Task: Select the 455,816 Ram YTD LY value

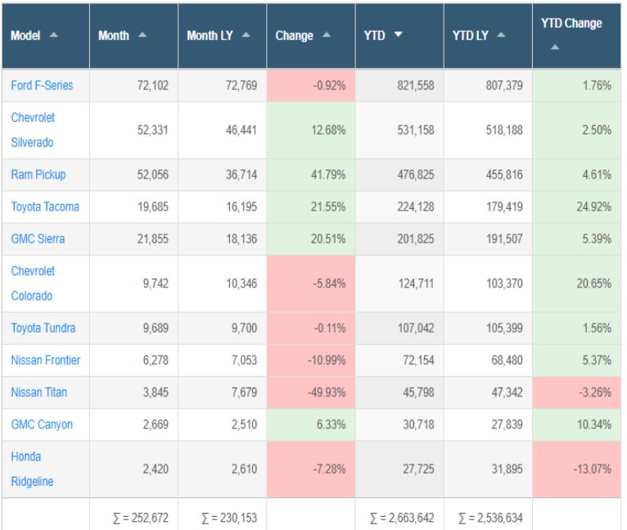Action: 504,175
